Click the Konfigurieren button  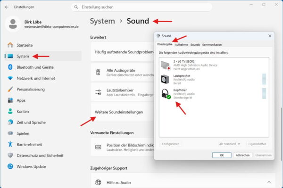[x=170, y=144]
